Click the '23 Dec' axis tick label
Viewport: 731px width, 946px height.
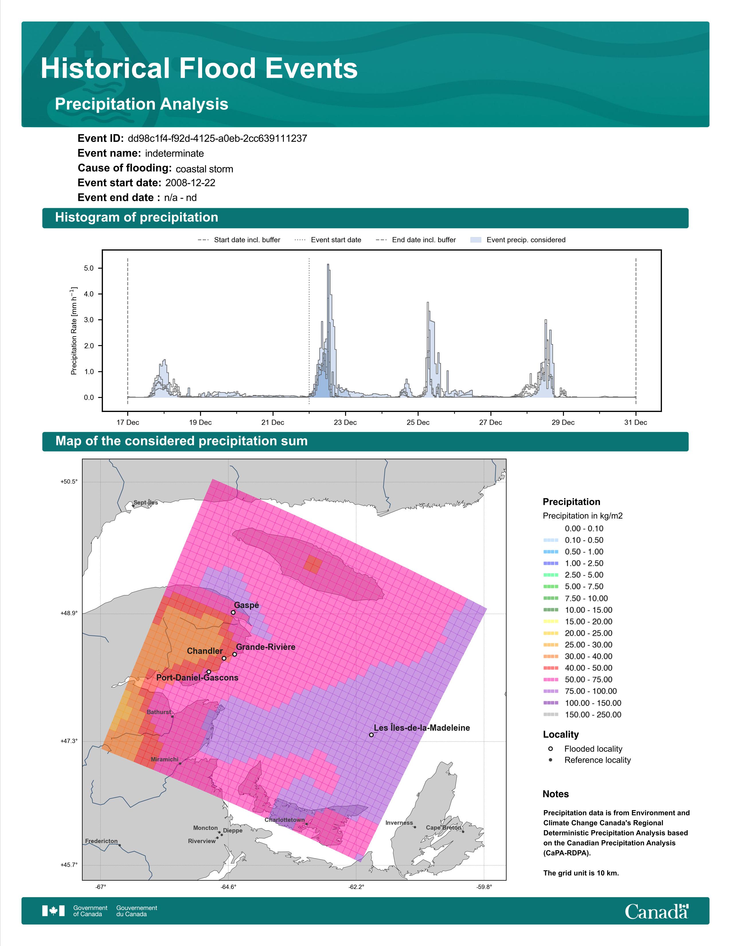pos(345,422)
